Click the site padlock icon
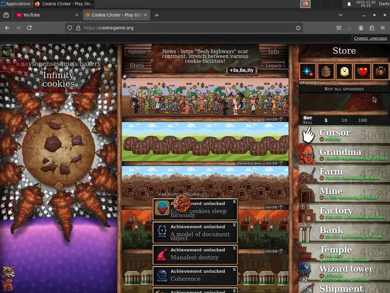Viewport: 390px width, 293px height. coord(78,28)
